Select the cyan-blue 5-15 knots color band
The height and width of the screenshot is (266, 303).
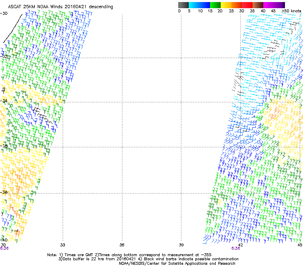coord(199,5)
